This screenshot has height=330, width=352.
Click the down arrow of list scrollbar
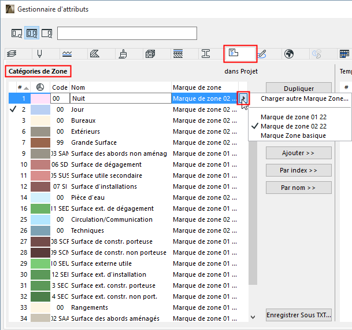[x=253, y=317]
